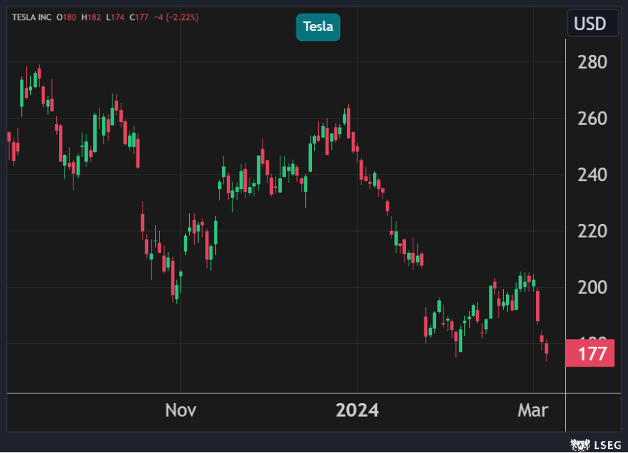Click the red 177 current price tag
This screenshot has width=628, height=453.
pyautogui.click(x=589, y=354)
